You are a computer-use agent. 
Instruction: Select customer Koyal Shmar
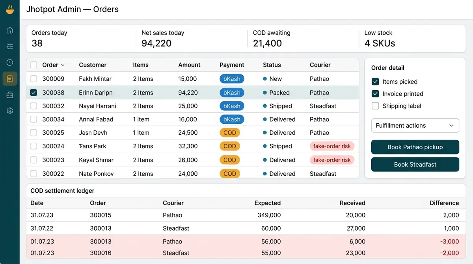(96, 160)
